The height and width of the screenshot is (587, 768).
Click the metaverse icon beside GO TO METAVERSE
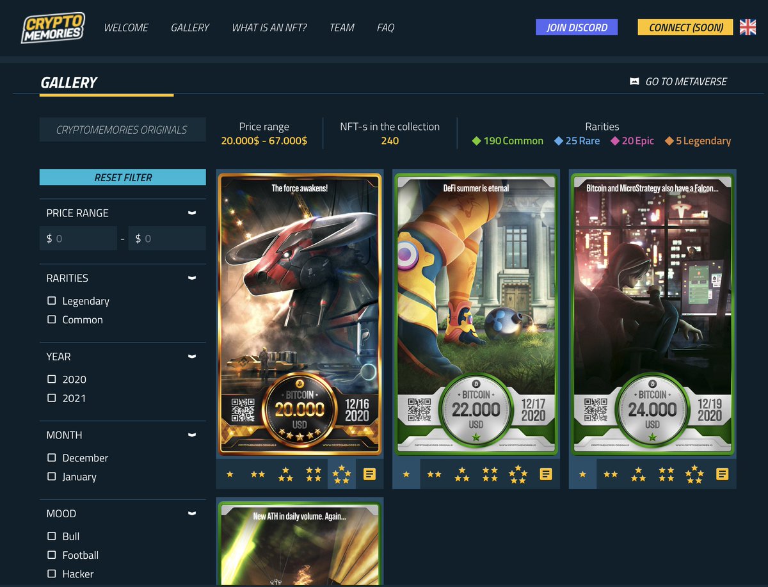point(634,82)
